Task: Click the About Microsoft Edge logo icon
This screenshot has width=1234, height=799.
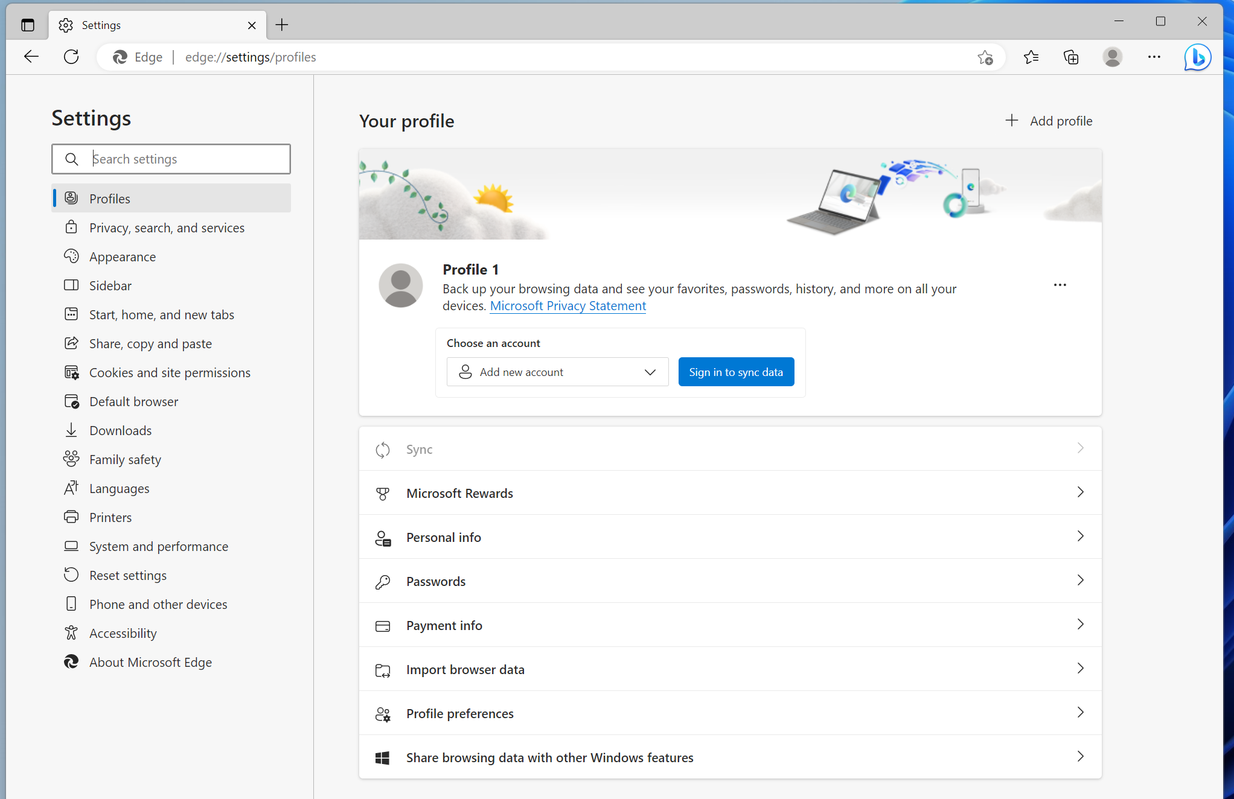Action: [x=71, y=662]
